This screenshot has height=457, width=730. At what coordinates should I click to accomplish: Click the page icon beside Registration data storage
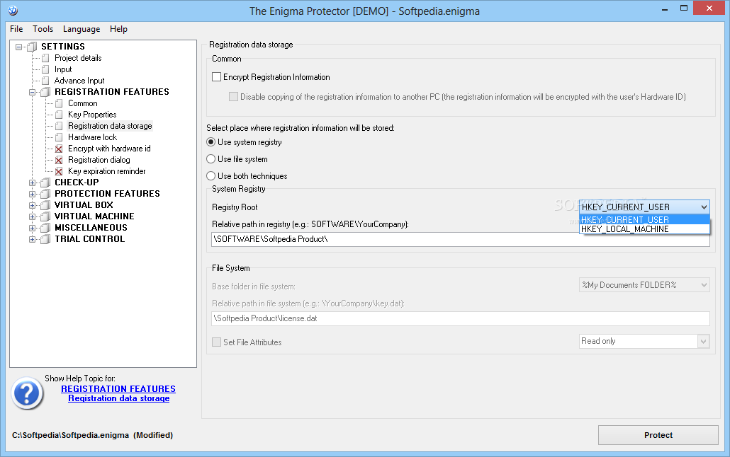59,126
